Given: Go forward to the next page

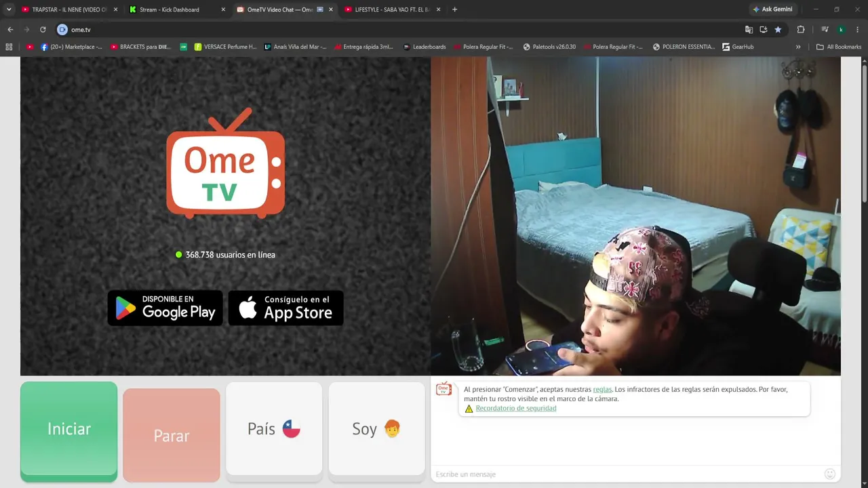Looking at the screenshot, I should pyautogui.click(x=26, y=30).
